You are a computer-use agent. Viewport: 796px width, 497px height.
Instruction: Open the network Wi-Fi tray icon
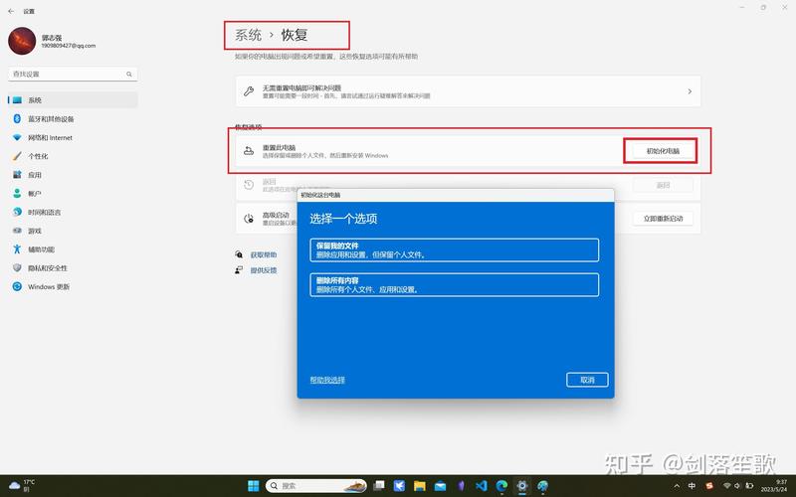coord(726,486)
